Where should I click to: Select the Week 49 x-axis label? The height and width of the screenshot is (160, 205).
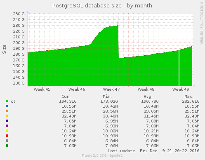(181, 89)
